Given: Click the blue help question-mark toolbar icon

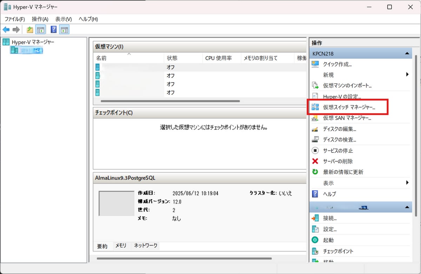Looking at the screenshot, I should [54, 30].
